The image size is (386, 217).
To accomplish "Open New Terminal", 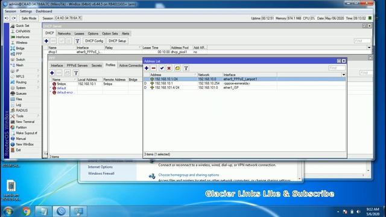I will point(25,122).
